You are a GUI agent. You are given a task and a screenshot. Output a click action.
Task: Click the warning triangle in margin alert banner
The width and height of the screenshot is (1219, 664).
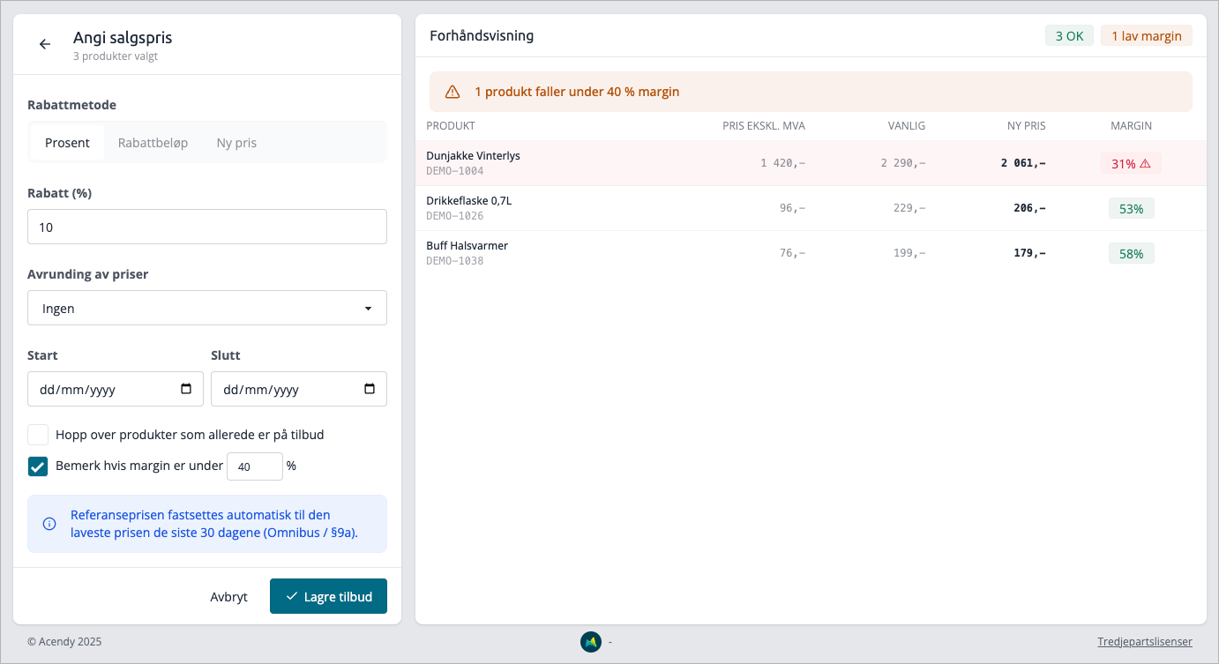[452, 92]
